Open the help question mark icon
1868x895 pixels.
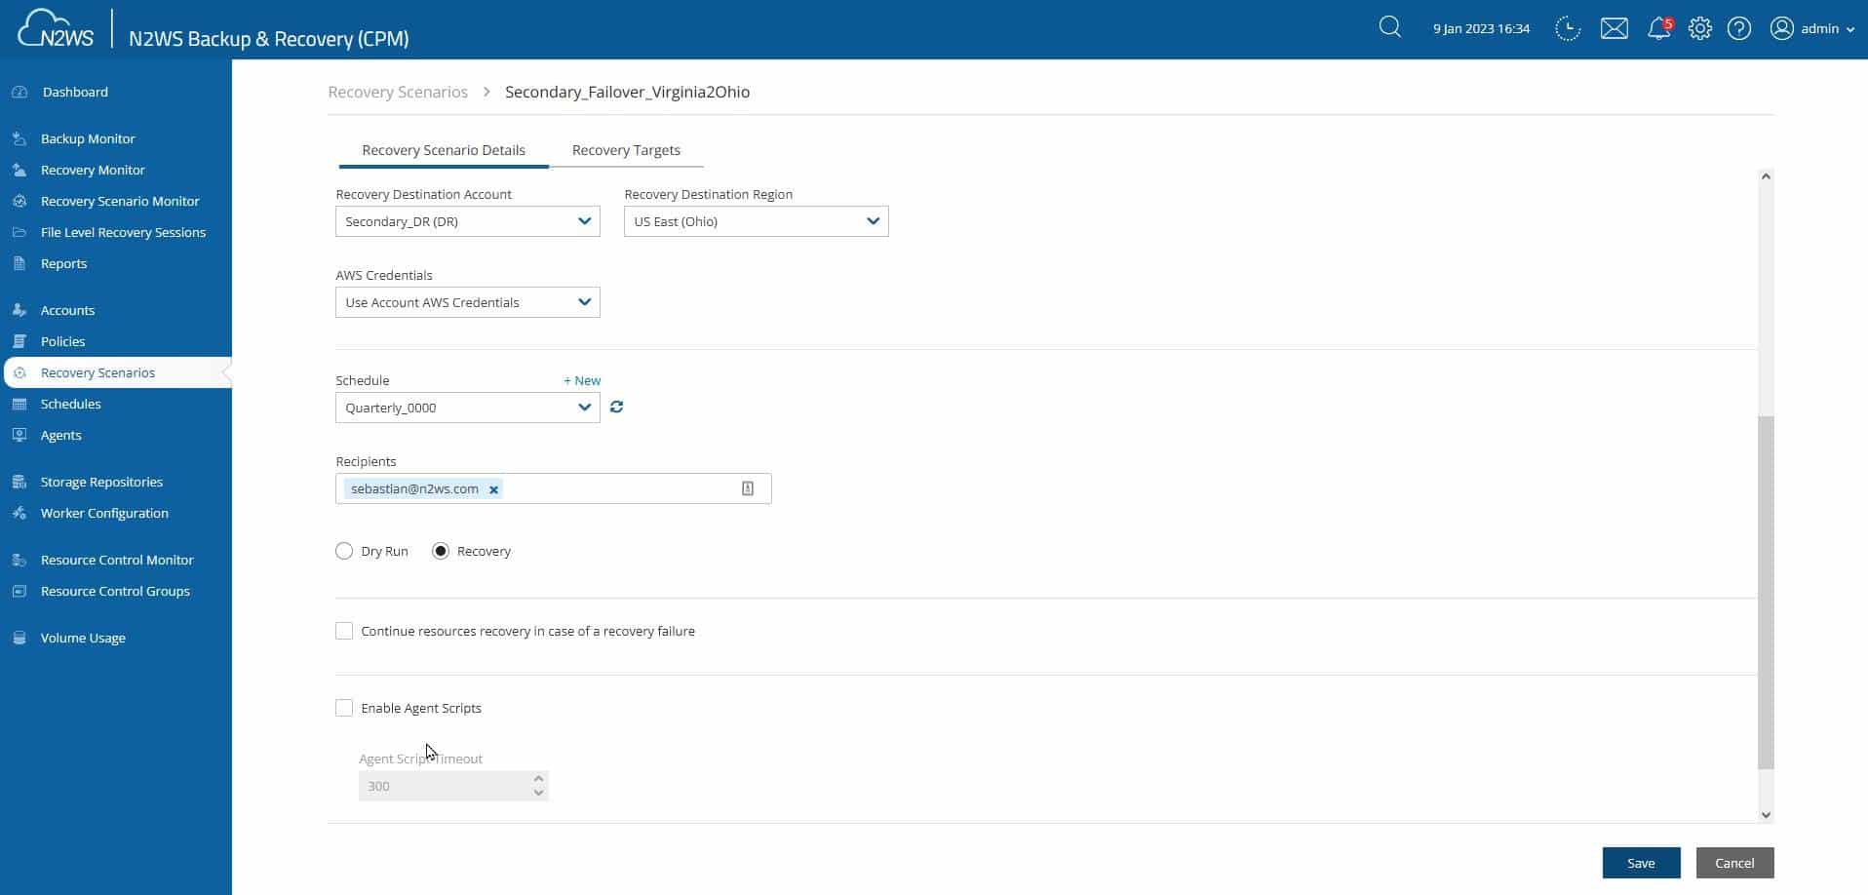pos(1739,28)
